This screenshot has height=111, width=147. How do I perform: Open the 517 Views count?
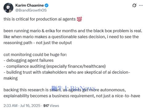pos(51,106)
